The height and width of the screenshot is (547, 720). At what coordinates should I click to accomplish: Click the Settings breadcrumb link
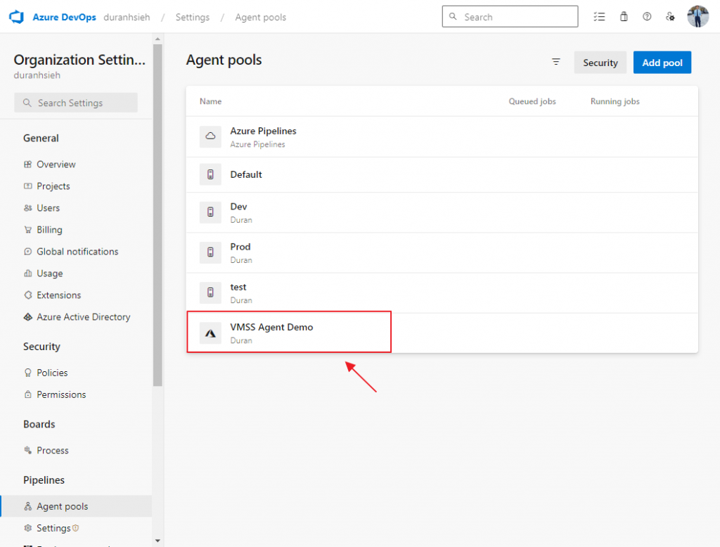click(193, 17)
